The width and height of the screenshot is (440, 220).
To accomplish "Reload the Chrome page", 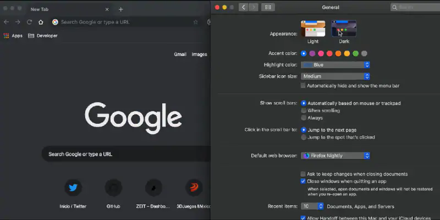I will click(29, 22).
